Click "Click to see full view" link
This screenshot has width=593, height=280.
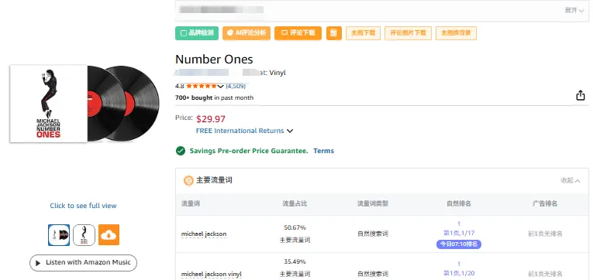point(83,206)
